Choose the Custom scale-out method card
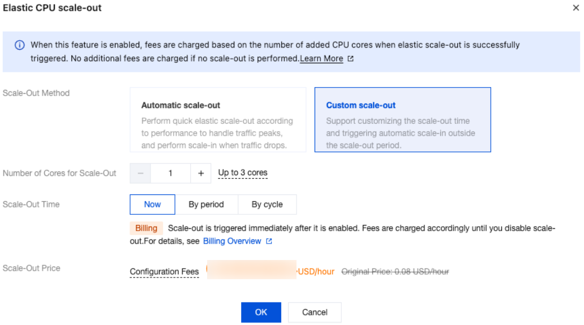This screenshot has width=584, height=325. pyautogui.click(x=402, y=119)
